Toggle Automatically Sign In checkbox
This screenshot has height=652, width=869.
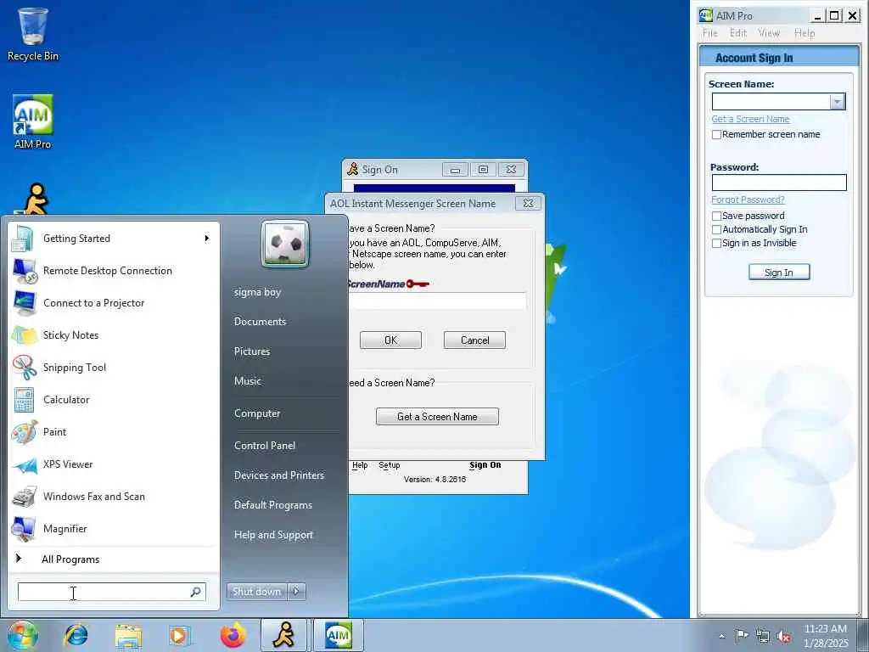(716, 229)
